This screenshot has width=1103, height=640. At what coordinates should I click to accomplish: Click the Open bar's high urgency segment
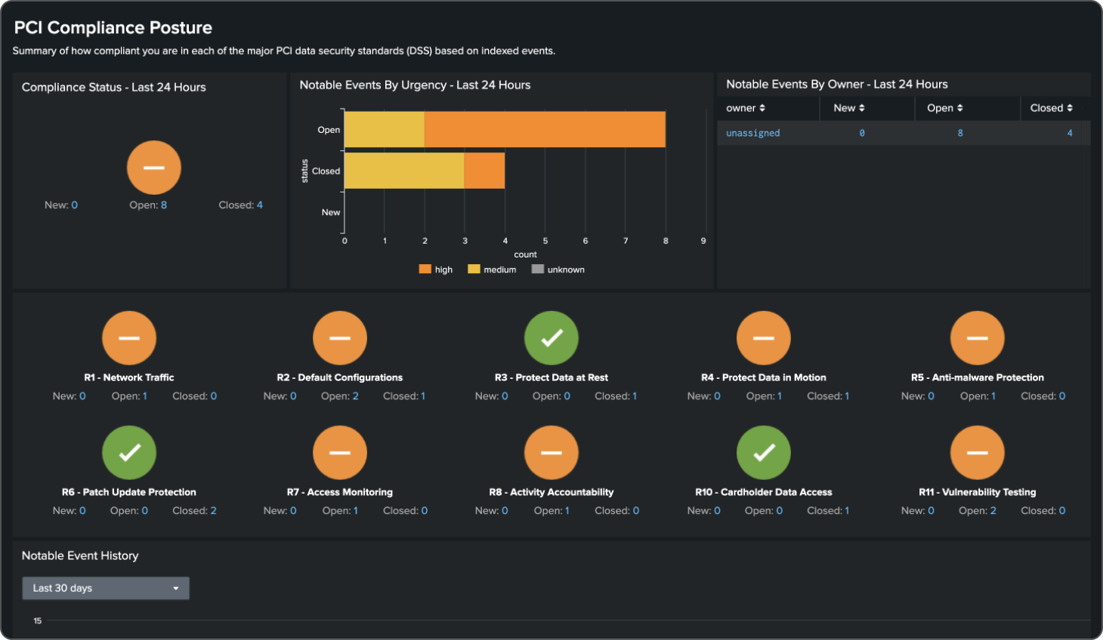tap(545, 130)
